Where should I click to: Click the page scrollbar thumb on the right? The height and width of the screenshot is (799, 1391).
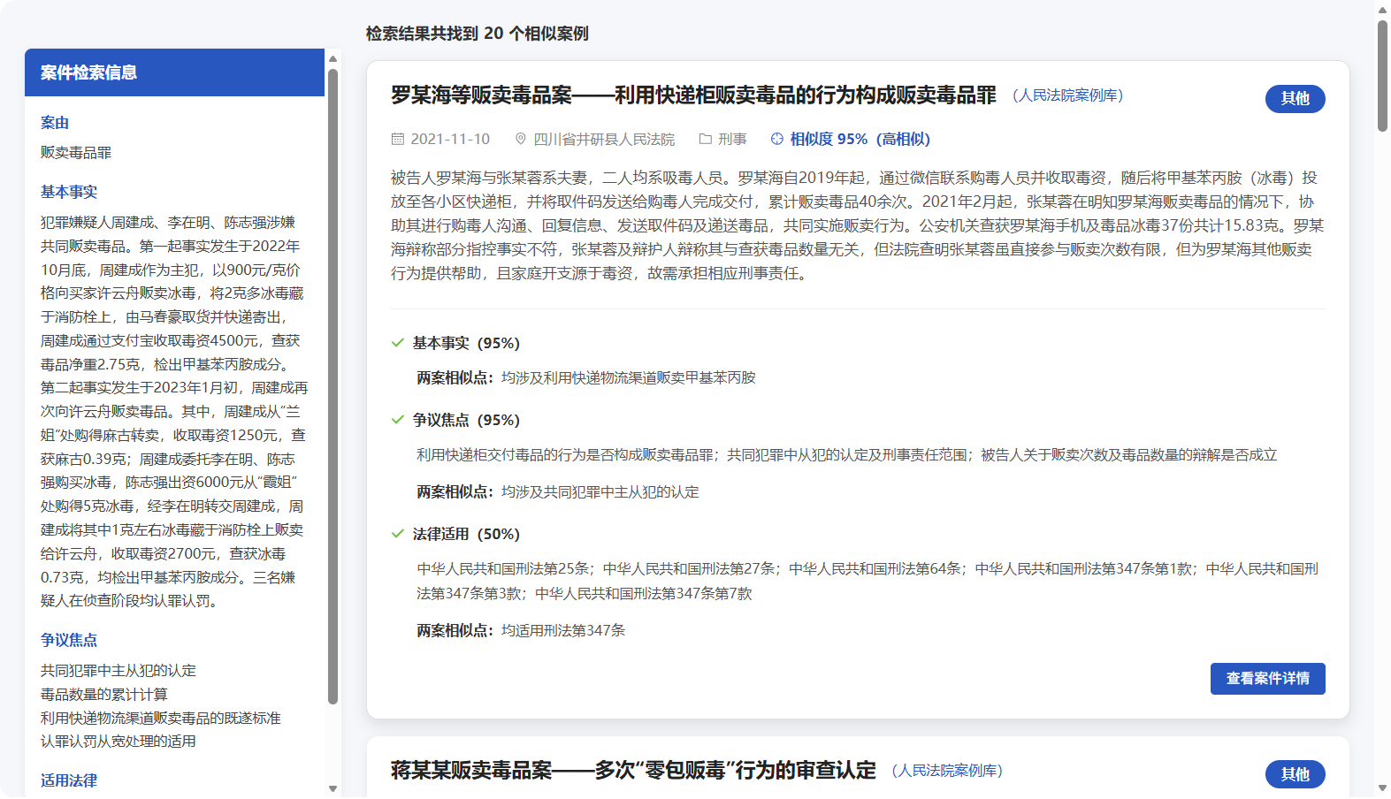coord(1382,76)
